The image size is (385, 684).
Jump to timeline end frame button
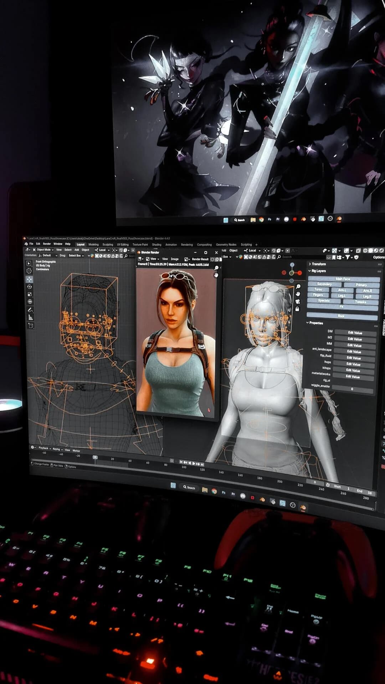202,464
